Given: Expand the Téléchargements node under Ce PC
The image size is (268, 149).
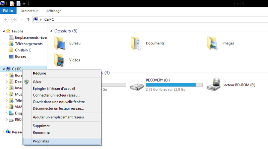Looking at the screenshot, I should pyautogui.click(x=7, y=101).
